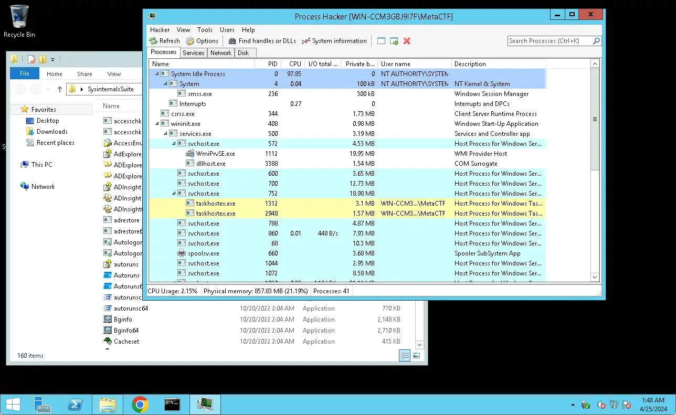The image size is (676, 415).
Task: Click the magnifier icon in Search Processes box
Action: (x=596, y=41)
